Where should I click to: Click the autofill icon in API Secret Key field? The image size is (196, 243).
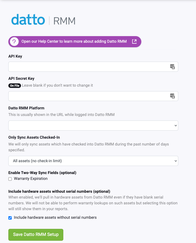172,96
